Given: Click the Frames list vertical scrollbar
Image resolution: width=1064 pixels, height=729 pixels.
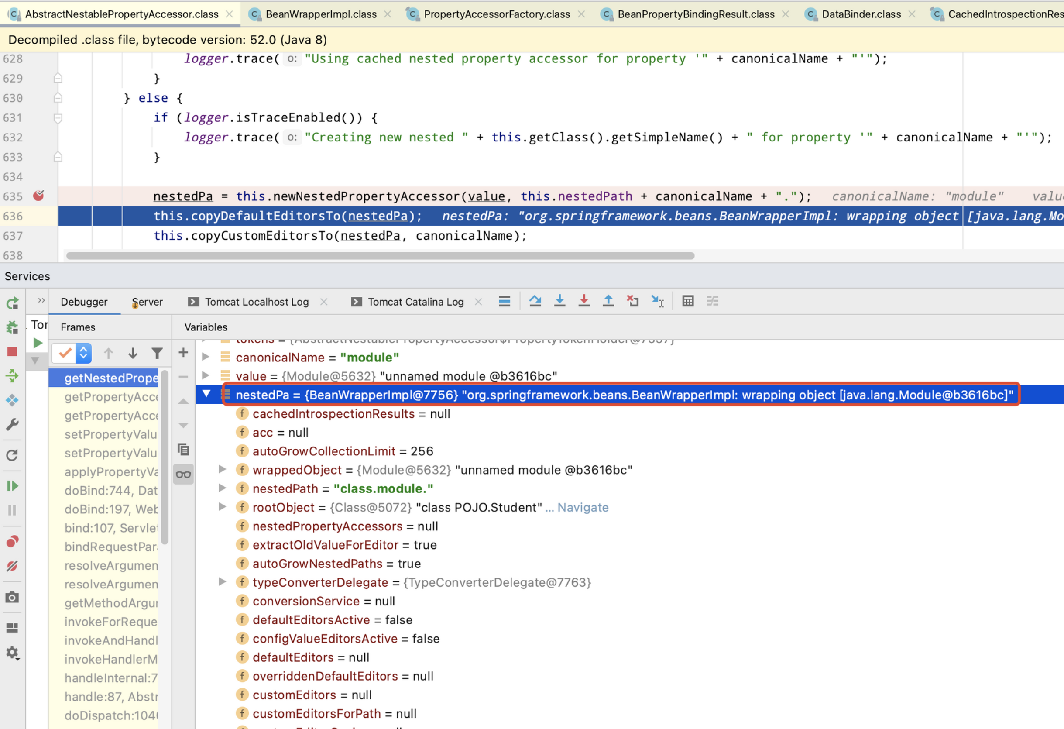Looking at the screenshot, I should pyautogui.click(x=165, y=458).
